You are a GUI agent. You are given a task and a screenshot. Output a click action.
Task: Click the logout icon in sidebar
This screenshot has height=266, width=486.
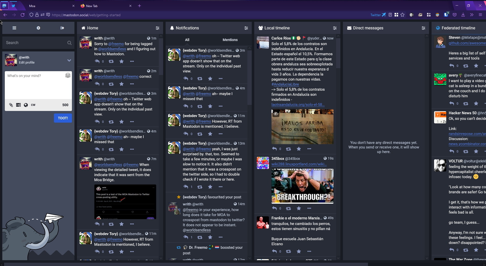point(62,28)
